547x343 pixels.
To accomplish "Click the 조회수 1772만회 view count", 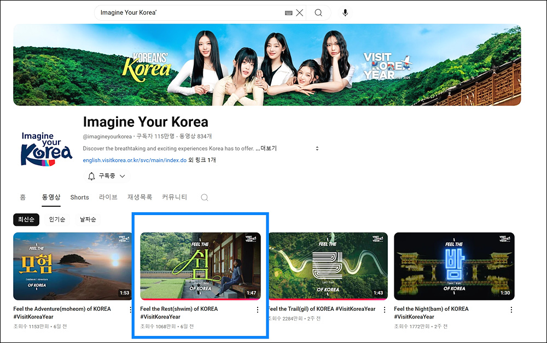I will [412, 327].
